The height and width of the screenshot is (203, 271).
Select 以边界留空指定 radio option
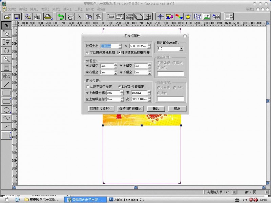[88, 87]
